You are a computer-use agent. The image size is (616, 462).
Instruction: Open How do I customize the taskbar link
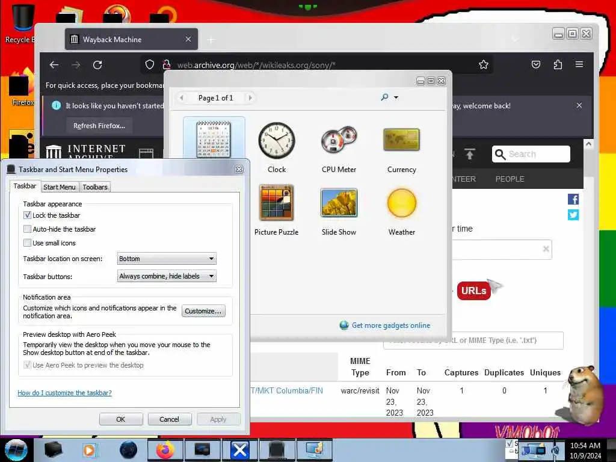point(64,393)
